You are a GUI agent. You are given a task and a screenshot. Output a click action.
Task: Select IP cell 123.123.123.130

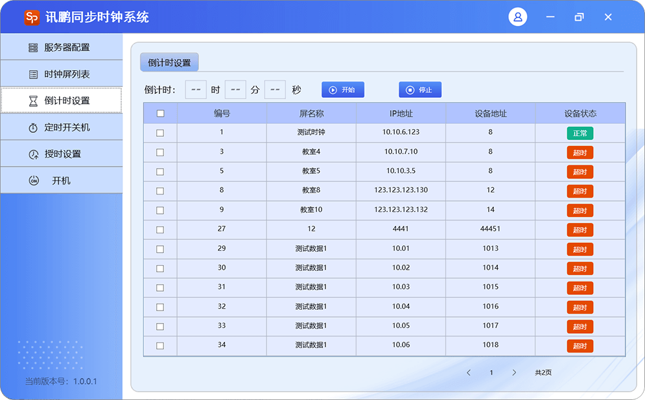click(x=401, y=190)
